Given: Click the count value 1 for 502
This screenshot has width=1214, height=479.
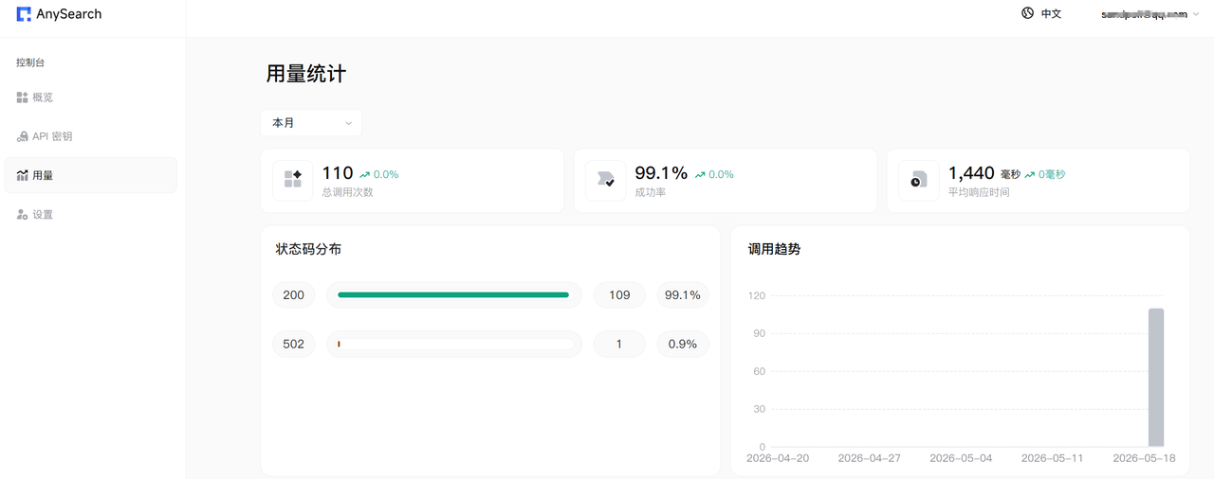Looking at the screenshot, I should pyautogui.click(x=619, y=344).
